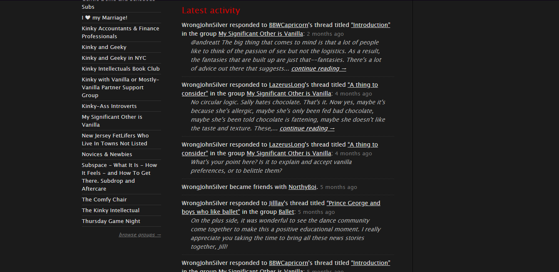
Task: Open the Ballet group
Action: (286, 212)
